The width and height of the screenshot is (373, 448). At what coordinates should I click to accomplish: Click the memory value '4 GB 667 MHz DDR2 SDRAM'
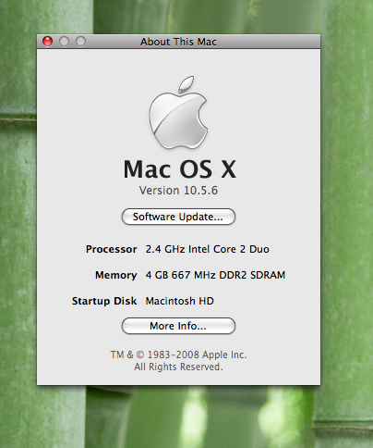(x=215, y=275)
